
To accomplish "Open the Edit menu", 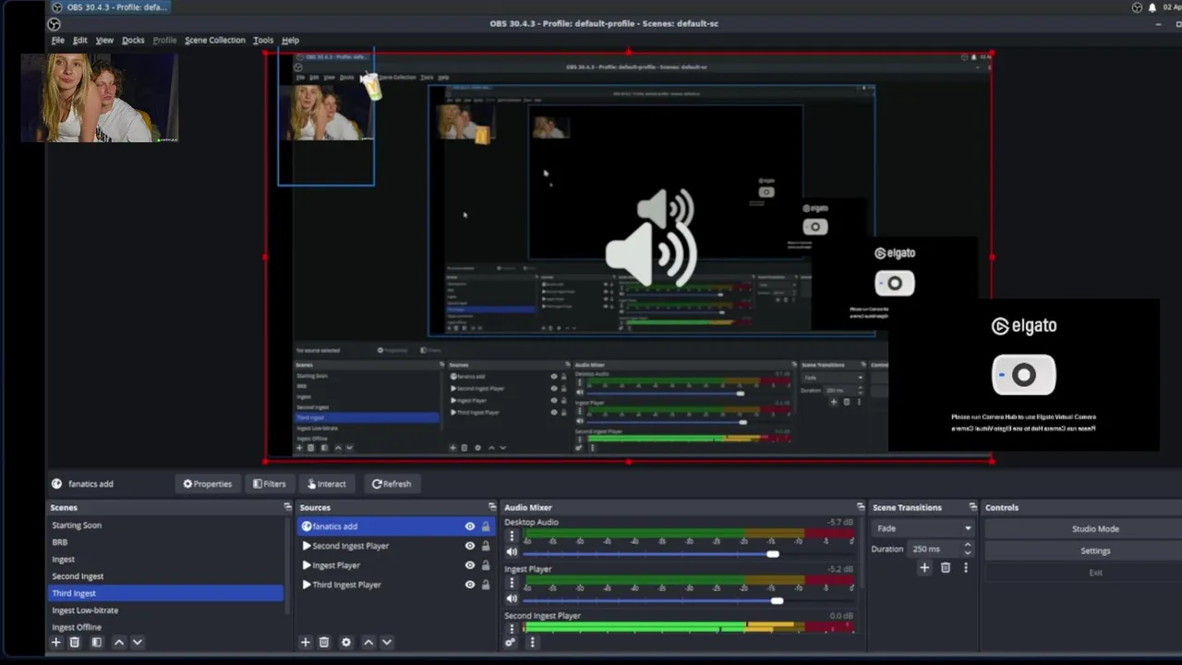I will click(x=80, y=41).
